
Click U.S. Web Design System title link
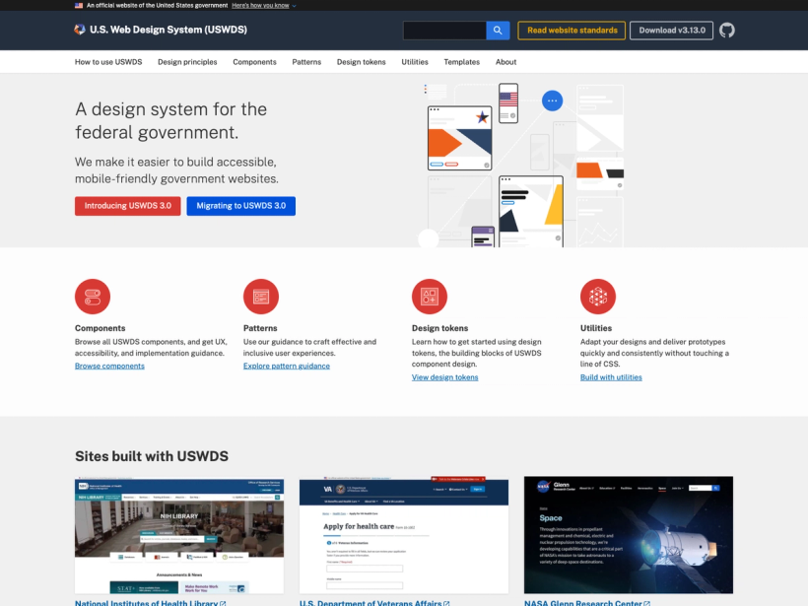coord(168,30)
